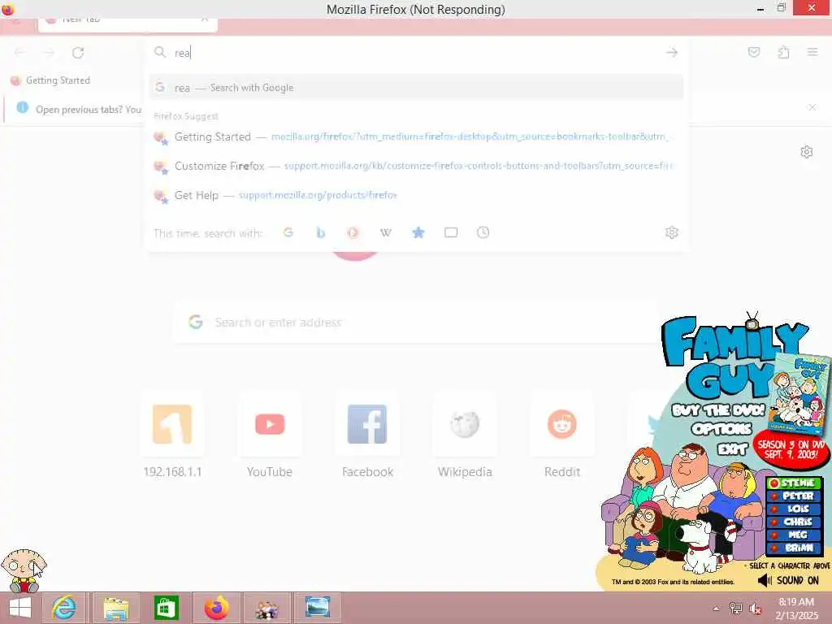This screenshot has width=832, height=624.
Task: Click the Firefox forward arrow button
Action: click(x=50, y=52)
